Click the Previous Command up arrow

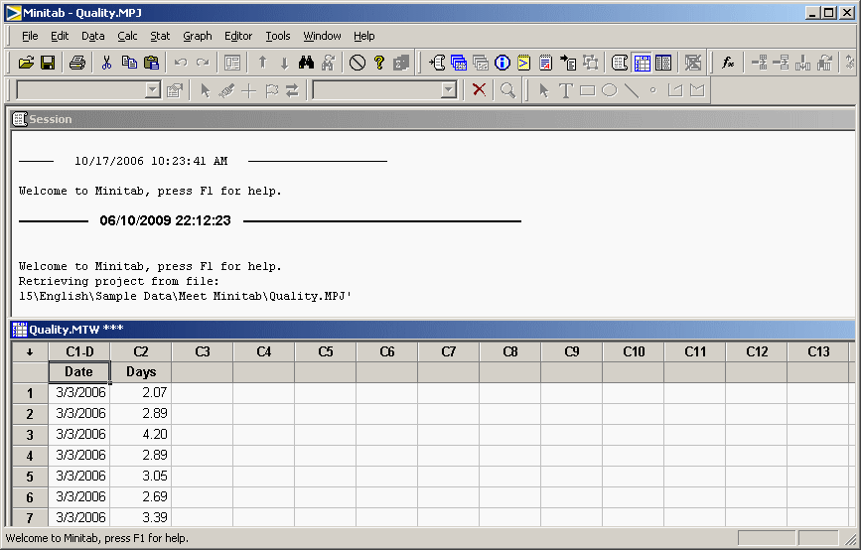(x=262, y=63)
